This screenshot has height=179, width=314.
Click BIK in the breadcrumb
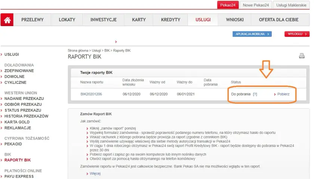107,51
